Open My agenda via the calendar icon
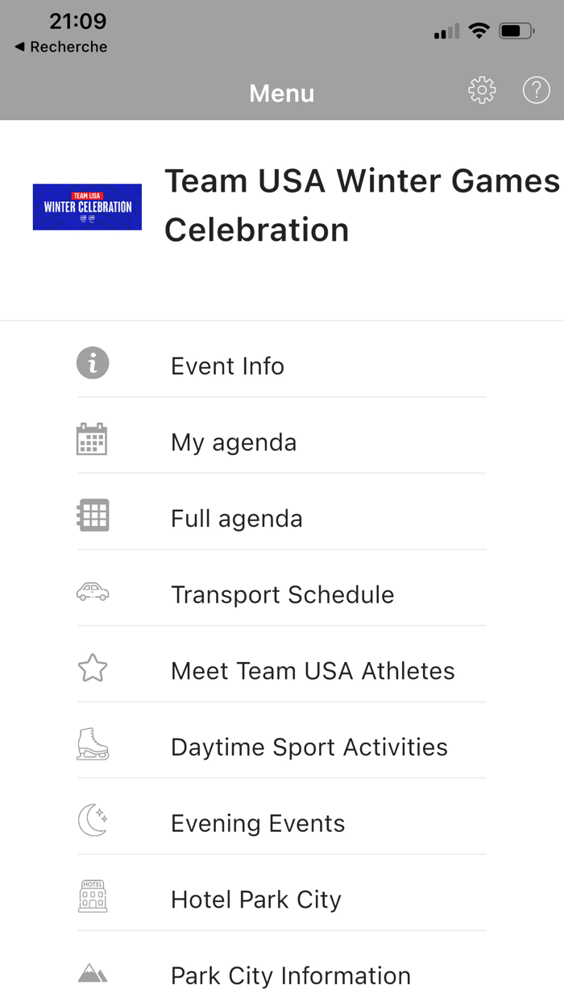 (92, 438)
